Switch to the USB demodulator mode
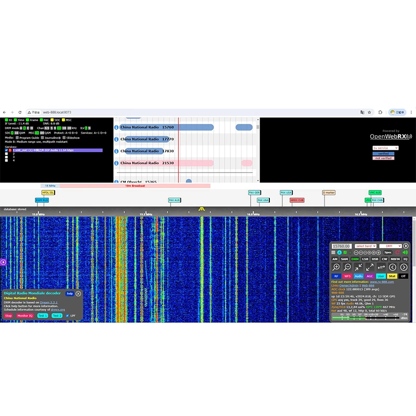The height and width of the screenshot is (416, 416). point(375,259)
